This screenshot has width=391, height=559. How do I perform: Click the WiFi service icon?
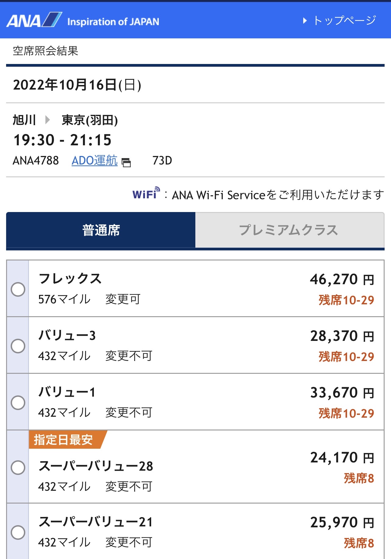tap(146, 193)
